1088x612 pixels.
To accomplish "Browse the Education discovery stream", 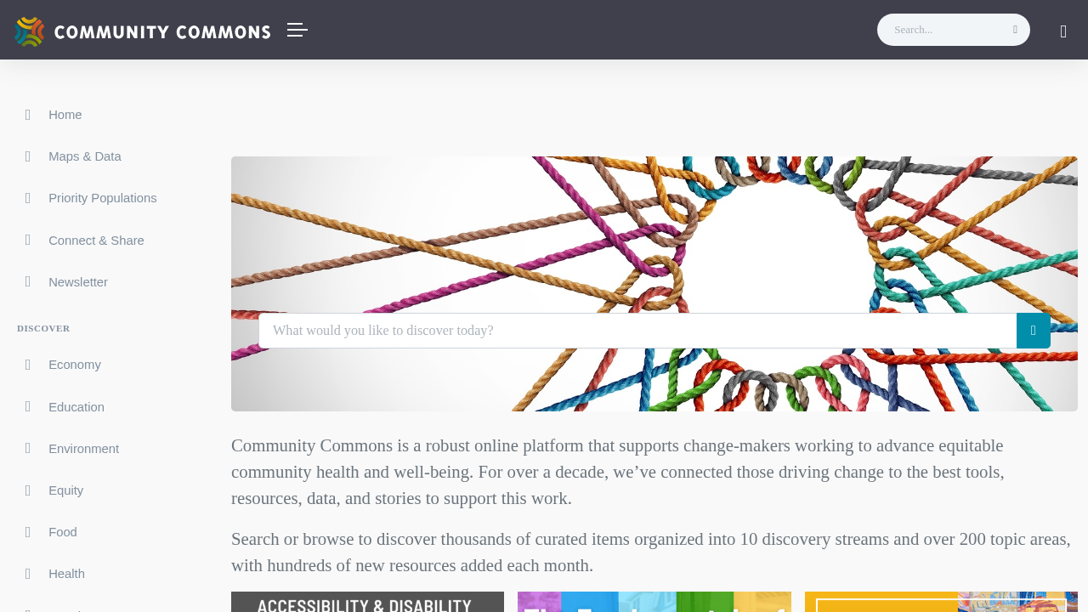I will (x=76, y=407).
